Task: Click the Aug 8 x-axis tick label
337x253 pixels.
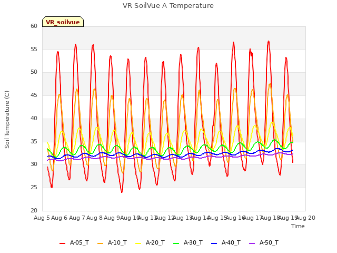Action: (95, 218)
